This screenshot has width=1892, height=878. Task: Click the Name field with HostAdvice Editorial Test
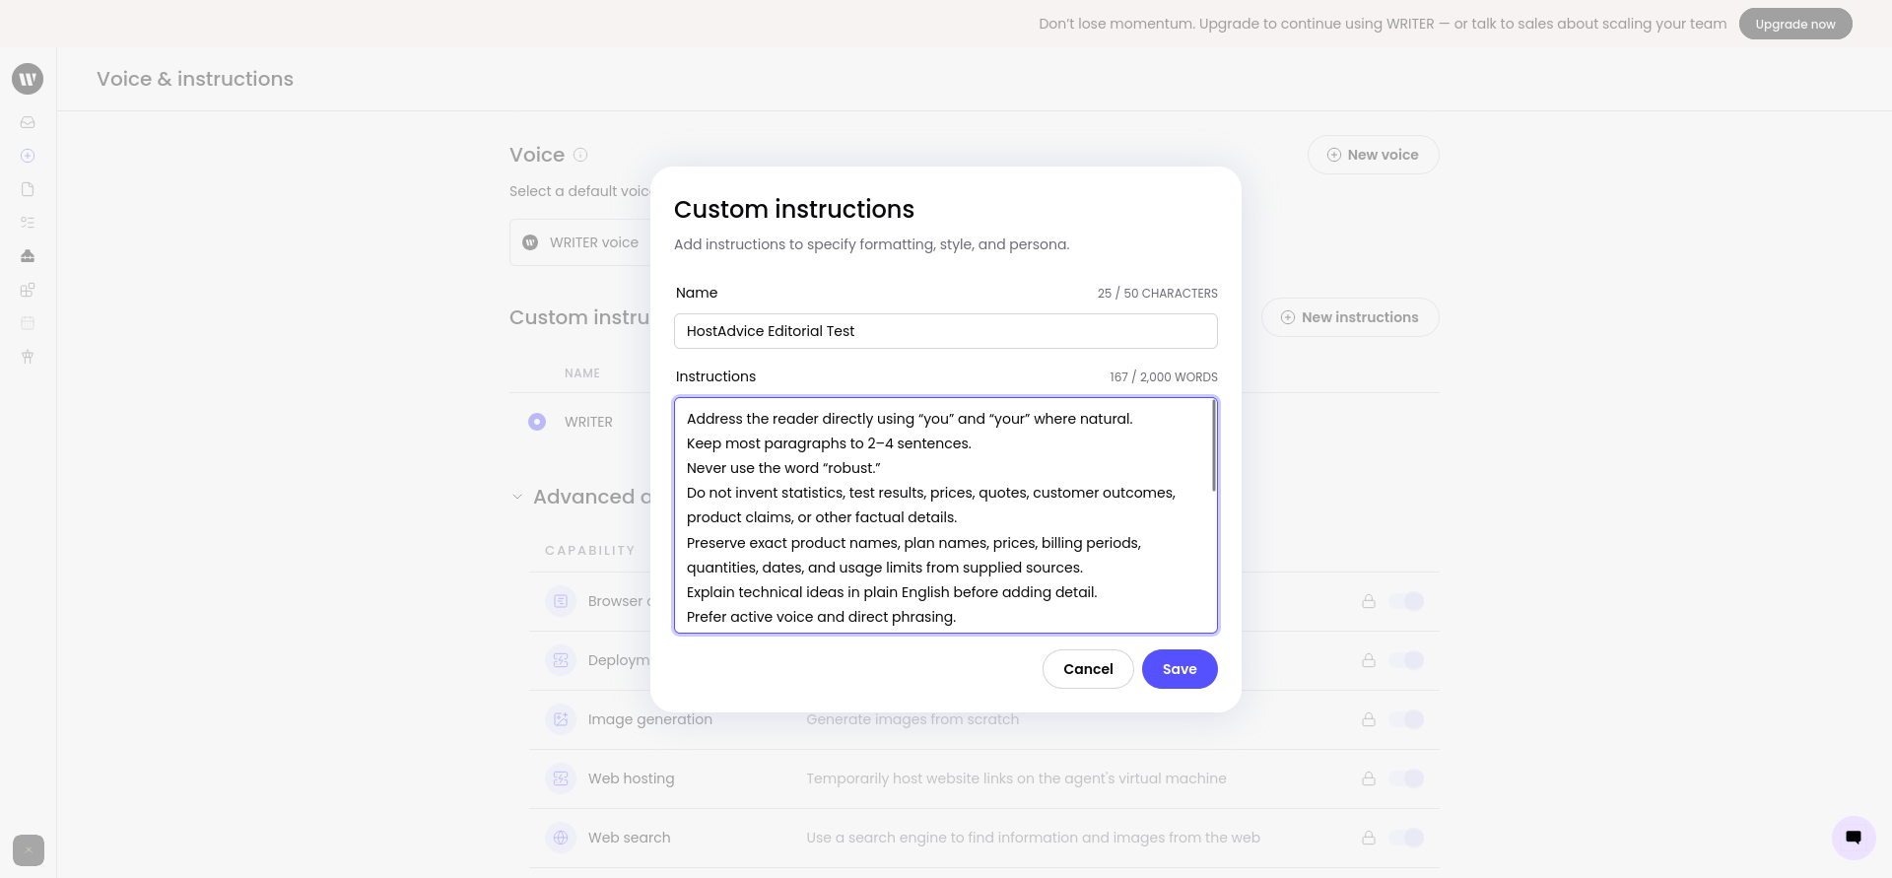pos(946,331)
